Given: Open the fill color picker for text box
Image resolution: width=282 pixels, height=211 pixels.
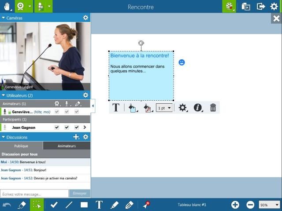Looking at the screenshot, I should coord(132,108).
